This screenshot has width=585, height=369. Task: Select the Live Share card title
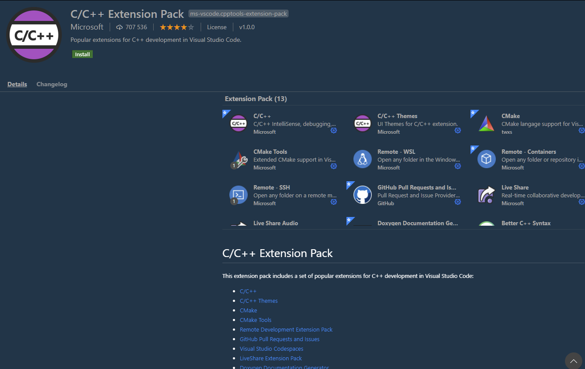tap(515, 187)
